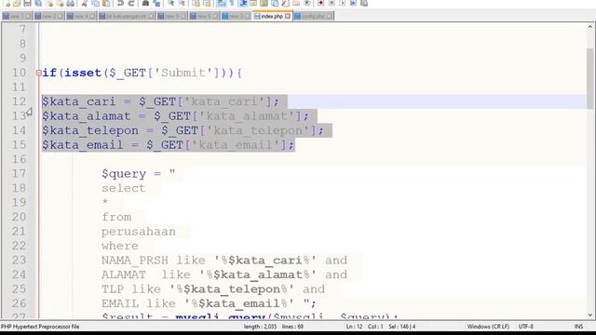Click the Zoom In toolbar icon
The image size is (596, 335).
[171, 4]
